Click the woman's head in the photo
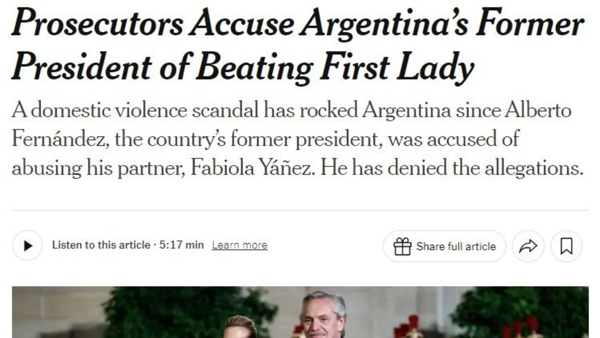 (x=241, y=327)
